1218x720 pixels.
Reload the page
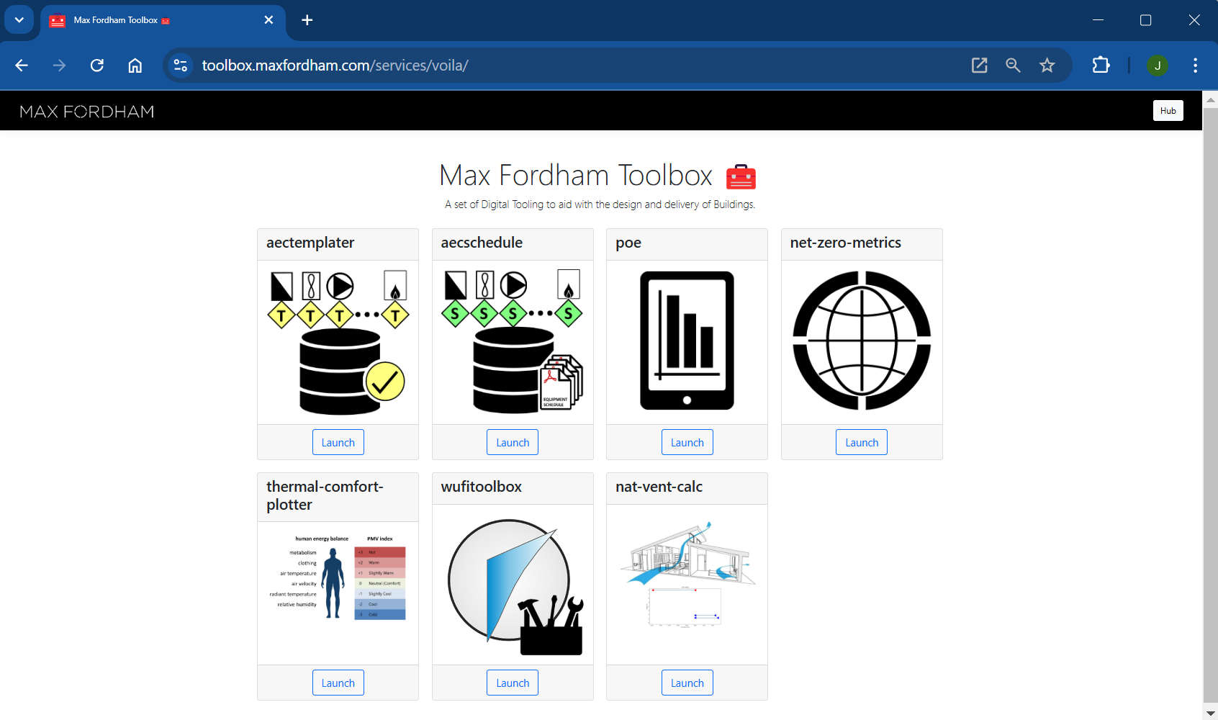[x=97, y=66]
